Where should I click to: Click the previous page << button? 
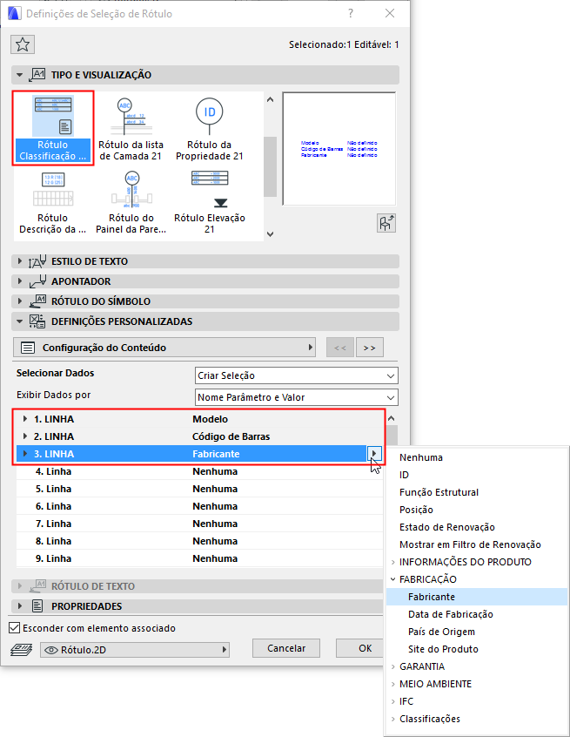pyautogui.click(x=340, y=348)
